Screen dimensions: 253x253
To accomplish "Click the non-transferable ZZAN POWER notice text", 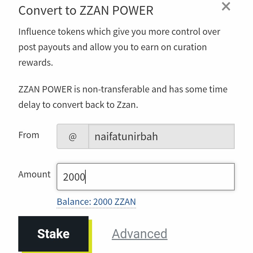I will pos(123,97).
